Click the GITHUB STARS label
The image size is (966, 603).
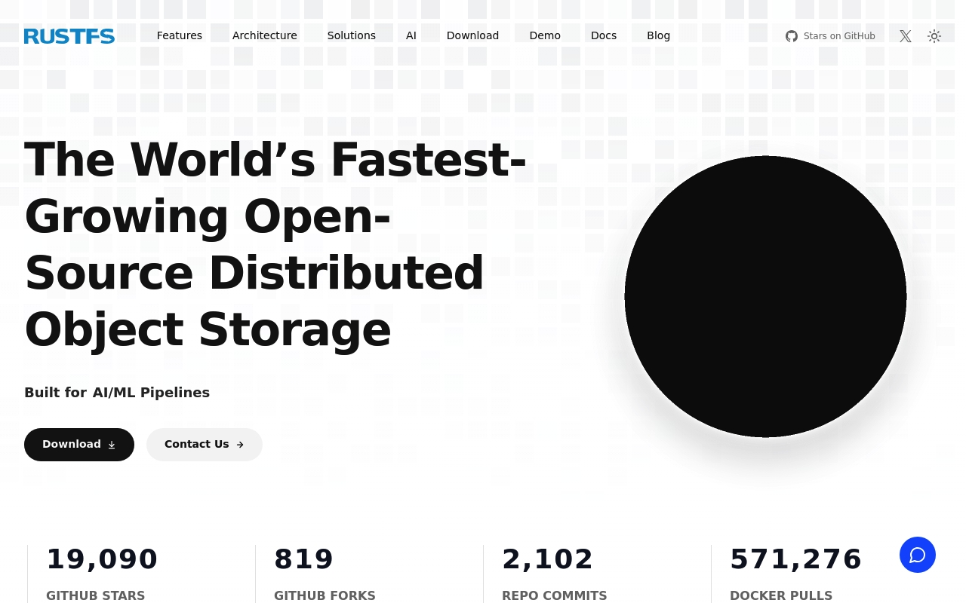point(96,595)
